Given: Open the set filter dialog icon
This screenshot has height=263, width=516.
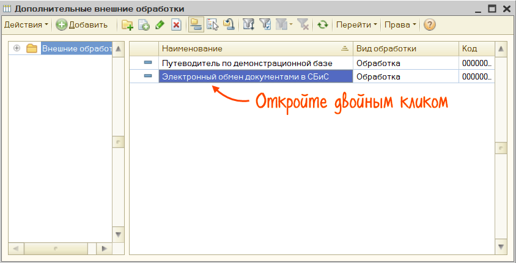Looking at the screenshot, I should [x=248, y=24].
